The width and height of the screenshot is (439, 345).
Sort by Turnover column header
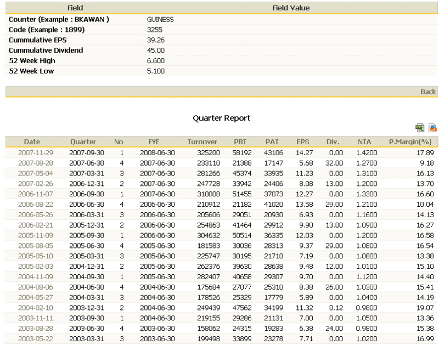(202, 142)
